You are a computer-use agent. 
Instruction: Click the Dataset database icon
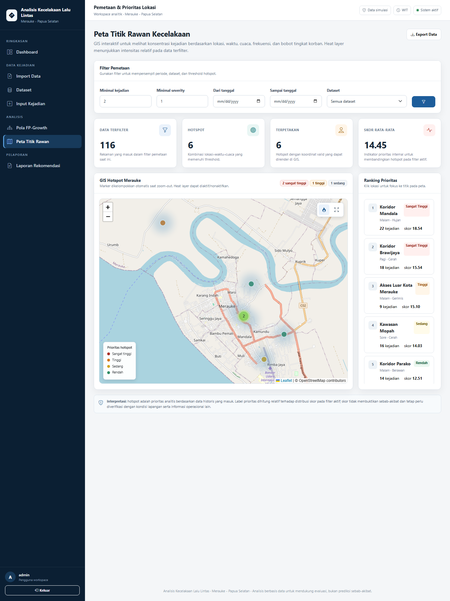click(10, 90)
